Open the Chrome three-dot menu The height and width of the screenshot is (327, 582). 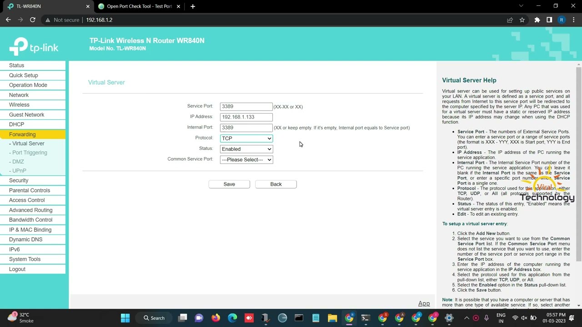(574, 20)
